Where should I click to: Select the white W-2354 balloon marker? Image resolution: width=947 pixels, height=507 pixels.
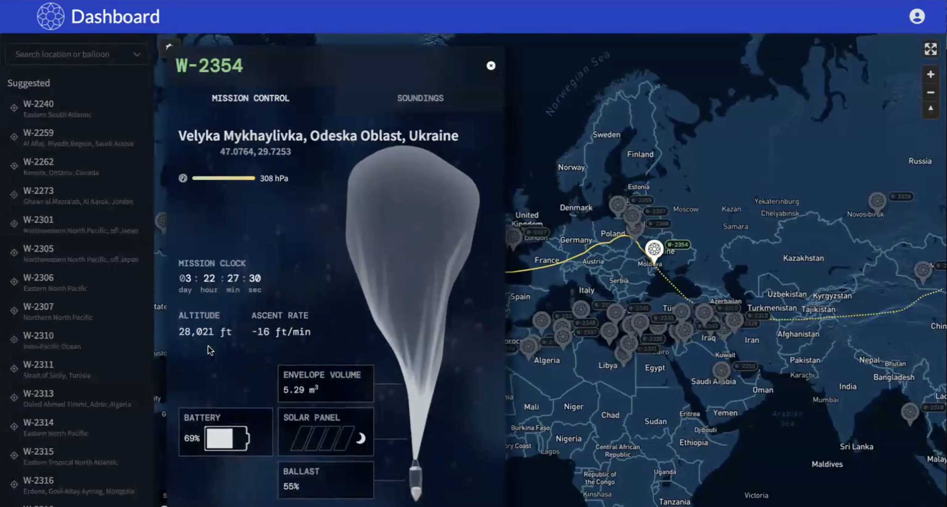[654, 250]
